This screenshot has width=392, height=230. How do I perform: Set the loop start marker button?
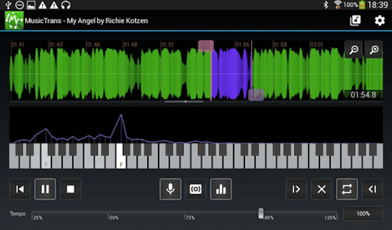296,189
